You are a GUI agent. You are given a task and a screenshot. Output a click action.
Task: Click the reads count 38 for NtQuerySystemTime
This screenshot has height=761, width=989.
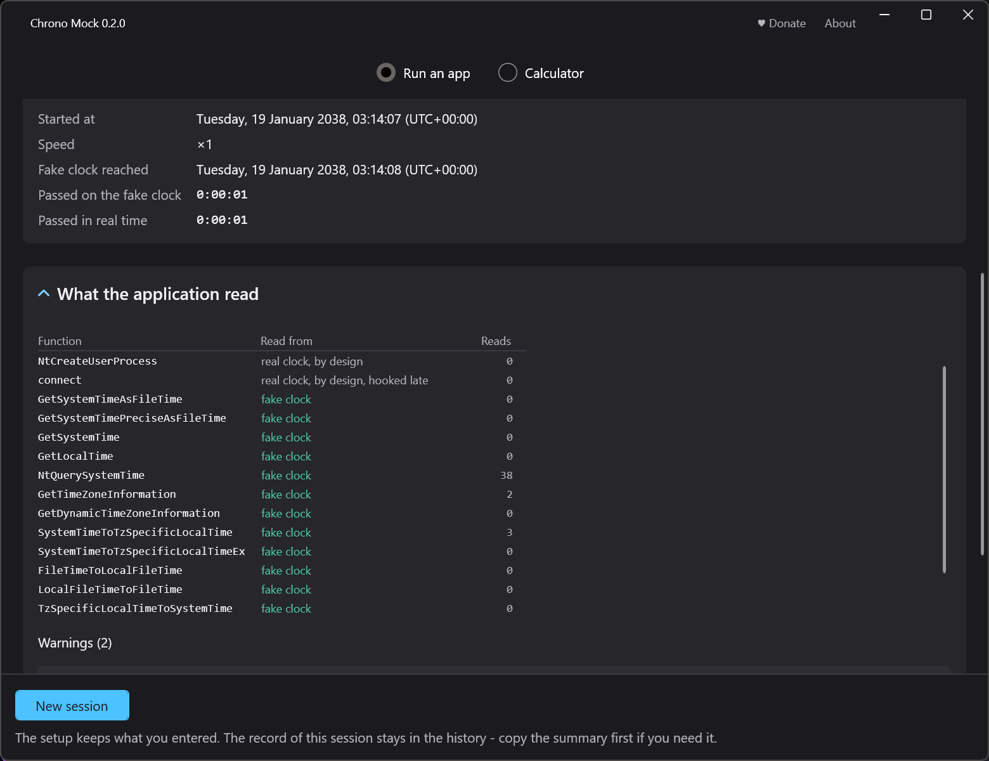click(506, 475)
